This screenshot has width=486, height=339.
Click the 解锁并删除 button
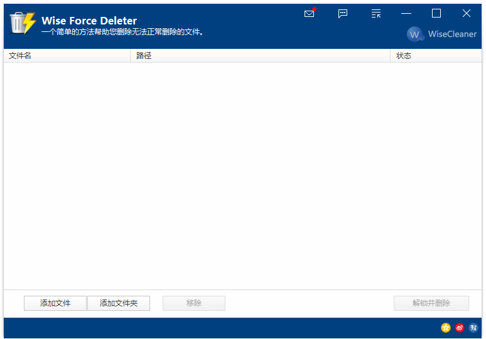pyautogui.click(x=431, y=303)
